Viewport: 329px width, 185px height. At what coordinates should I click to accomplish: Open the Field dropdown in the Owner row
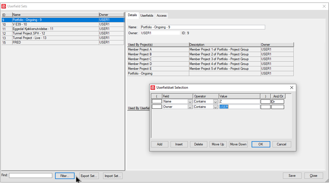point(190,107)
